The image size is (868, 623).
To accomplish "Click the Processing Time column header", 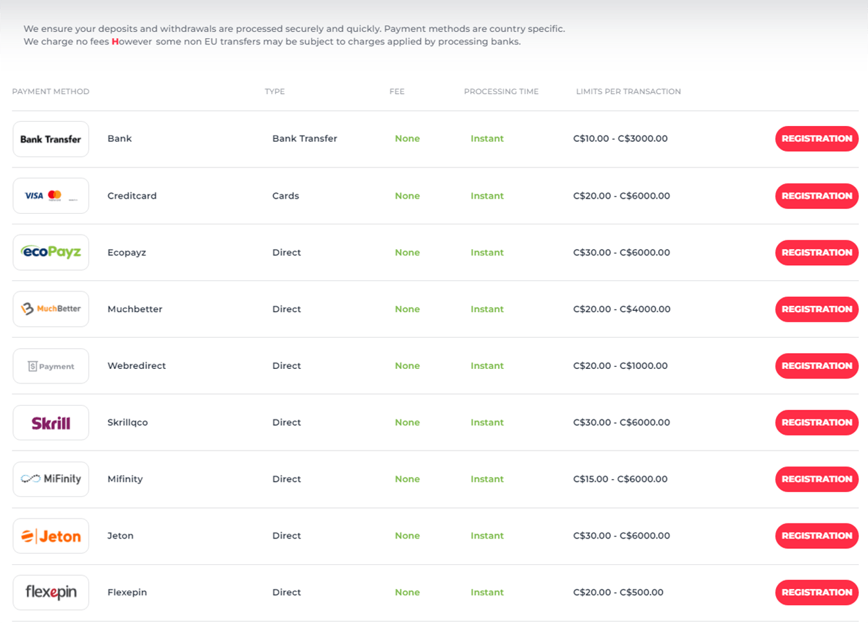I will 501,91.
